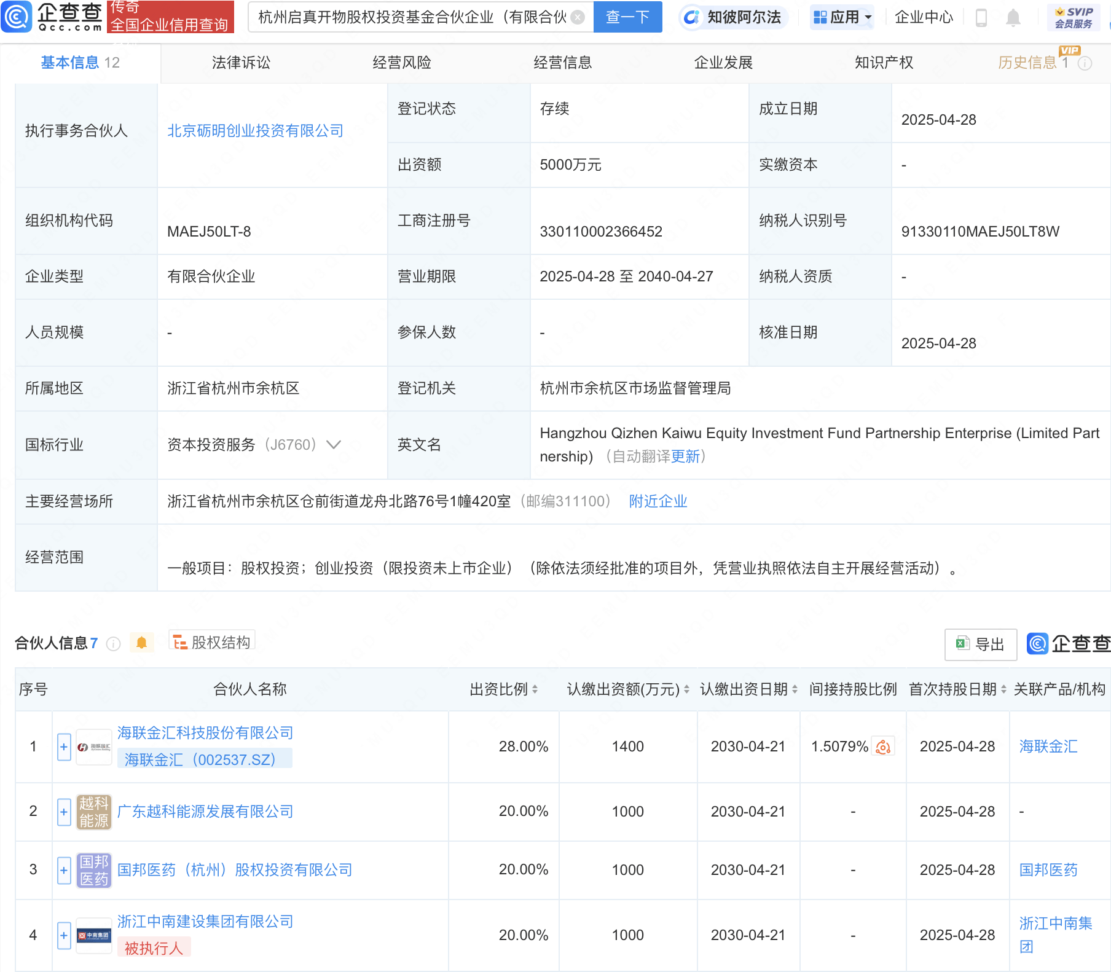Click the company name search field

[x=412, y=17]
